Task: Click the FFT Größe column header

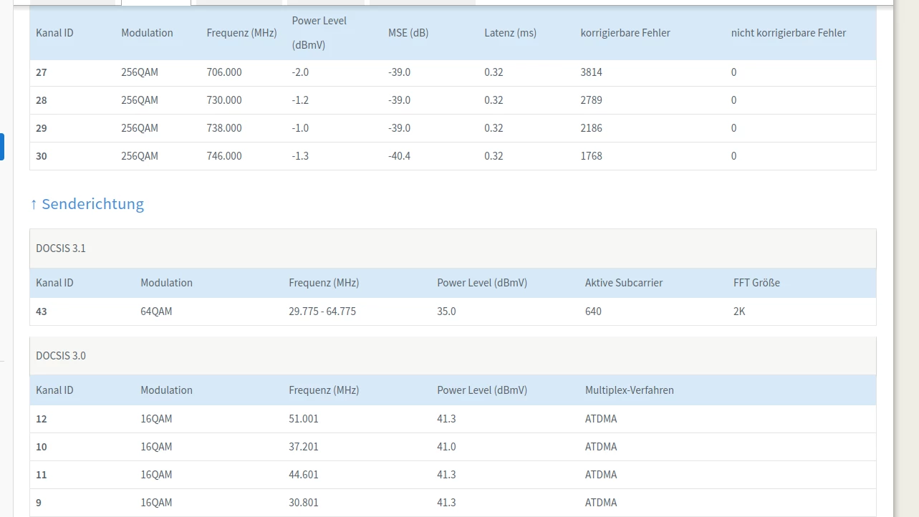Action: click(x=756, y=283)
